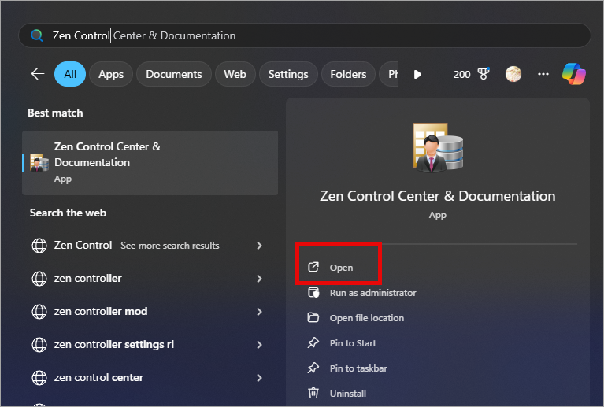The height and width of the screenshot is (407, 604).
Task: Switch to the Settings filter
Action: tap(288, 74)
